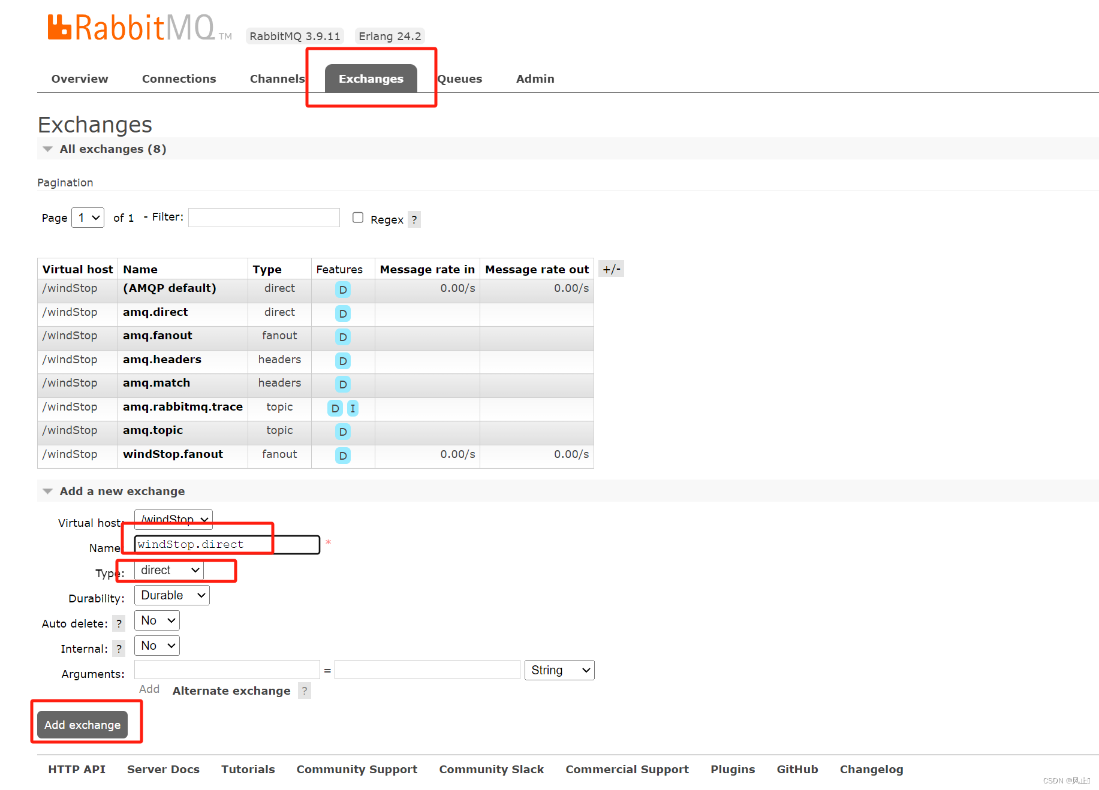Go to the Queues tab
The width and height of the screenshot is (1099, 790).
tap(460, 79)
